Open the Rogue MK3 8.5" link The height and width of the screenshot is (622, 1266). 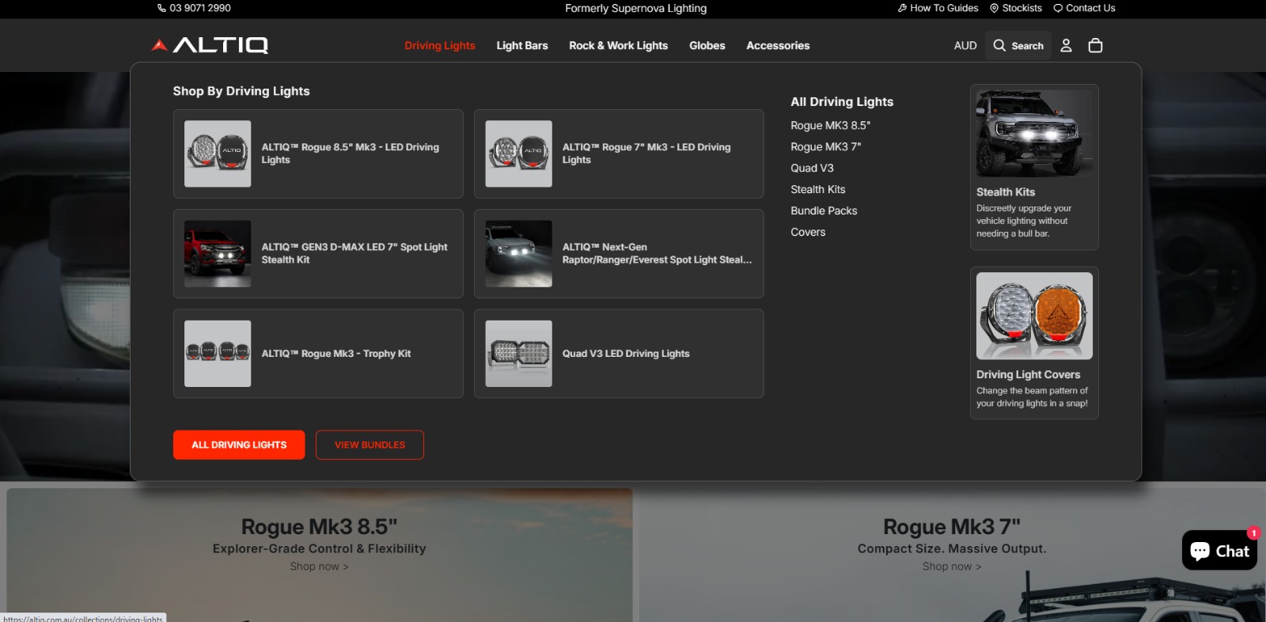coord(830,125)
